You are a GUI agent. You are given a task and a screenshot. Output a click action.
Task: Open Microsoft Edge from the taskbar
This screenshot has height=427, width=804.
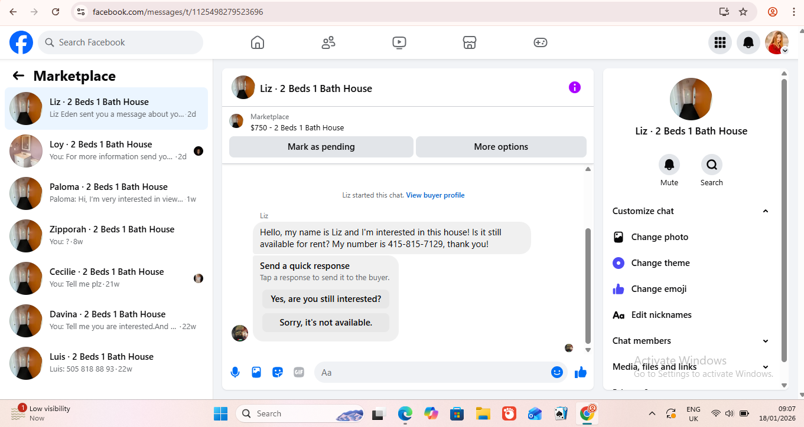pos(405,413)
